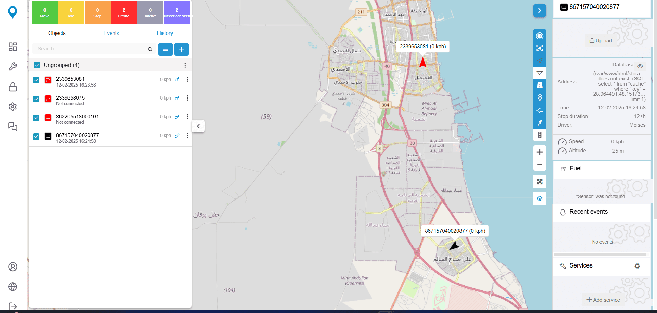Open the dashboard grid icon in sidebar
This screenshot has width=657, height=313.
click(13, 47)
